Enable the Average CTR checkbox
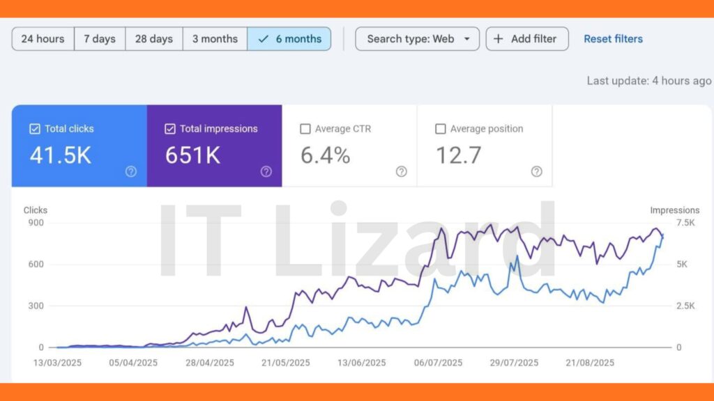714x401 pixels. 305,129
